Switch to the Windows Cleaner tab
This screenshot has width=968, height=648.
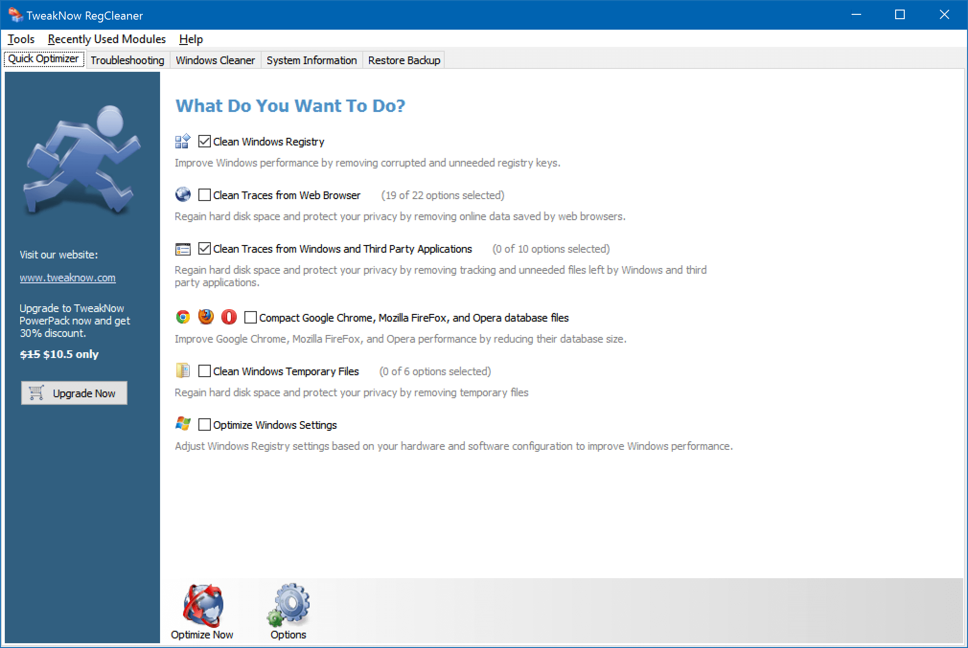(x=214, y=60)
